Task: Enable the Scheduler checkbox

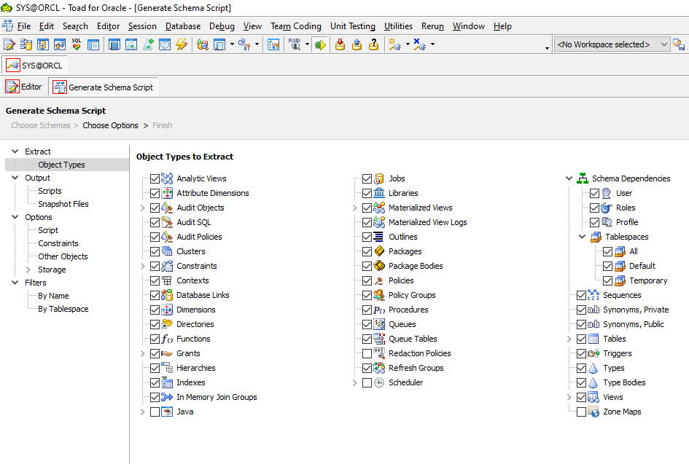Action: tap(367, 382)
